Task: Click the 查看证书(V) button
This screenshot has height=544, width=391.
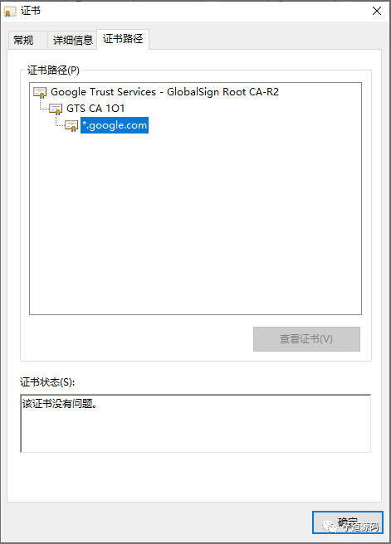Action: 306,339
